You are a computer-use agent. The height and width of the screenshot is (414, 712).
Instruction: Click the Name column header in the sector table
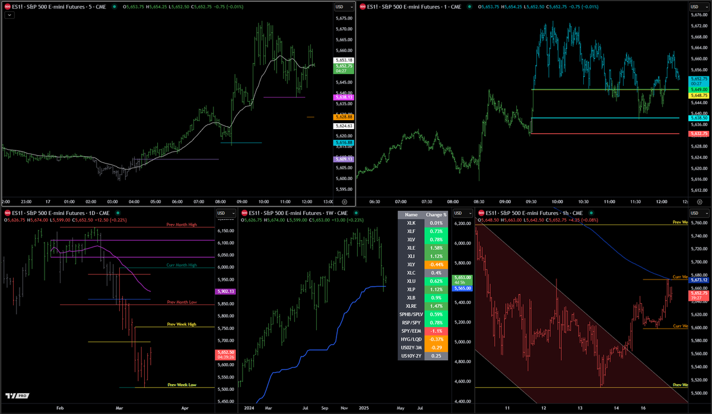(412, 215)
